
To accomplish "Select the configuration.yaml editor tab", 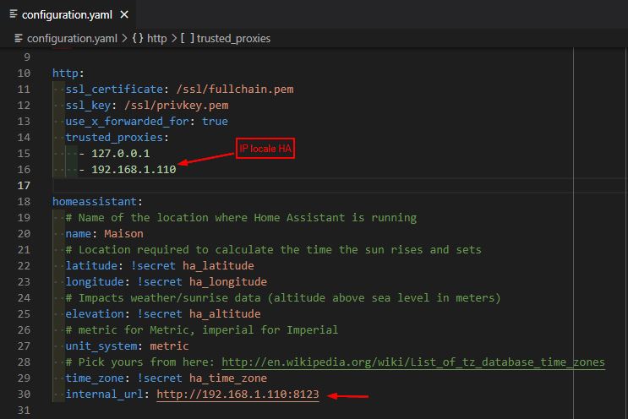I will point(68,15).
